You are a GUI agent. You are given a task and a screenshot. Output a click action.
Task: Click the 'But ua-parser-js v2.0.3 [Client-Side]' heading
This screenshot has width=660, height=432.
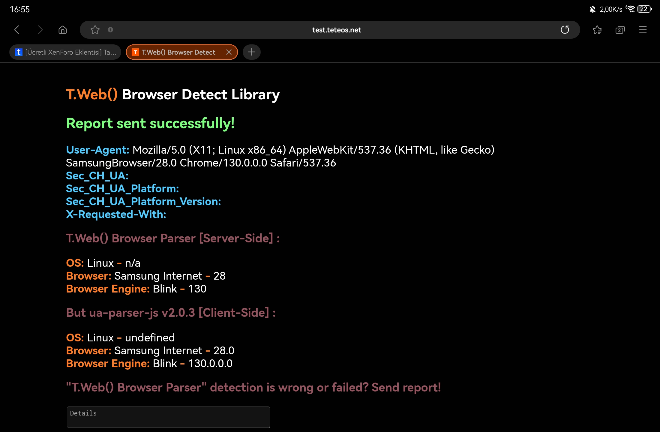click(x=171, y=313)
